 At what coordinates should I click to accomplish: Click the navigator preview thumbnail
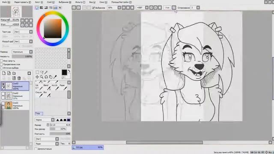[x=16, y=12]
